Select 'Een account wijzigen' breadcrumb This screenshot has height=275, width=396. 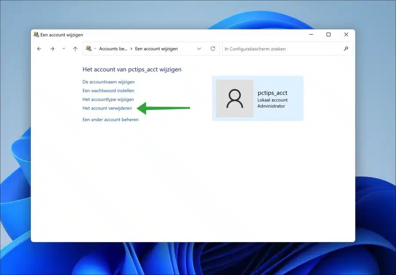click(x=156, y=49)
